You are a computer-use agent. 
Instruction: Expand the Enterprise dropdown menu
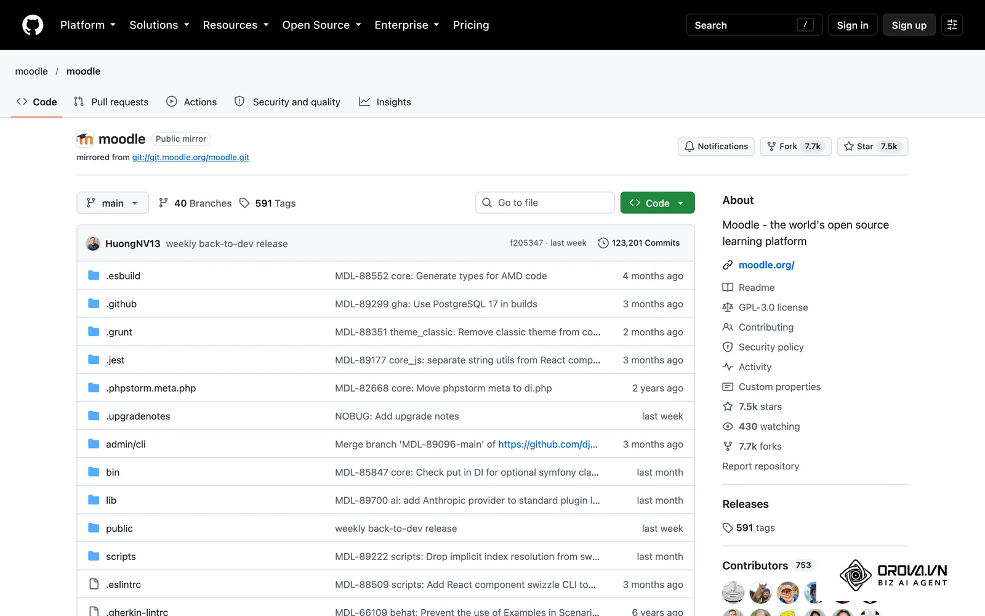pos(407,25)
